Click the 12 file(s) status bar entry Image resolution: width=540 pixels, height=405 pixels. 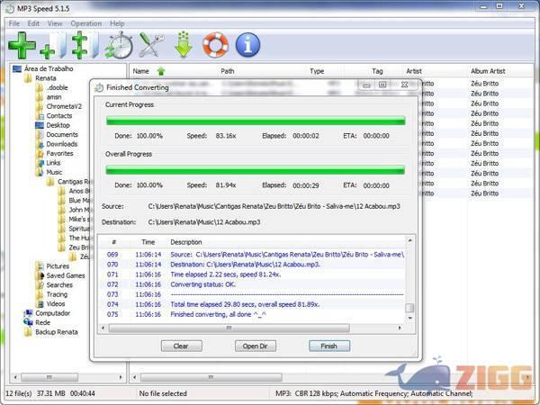click(x=19, y=393)
